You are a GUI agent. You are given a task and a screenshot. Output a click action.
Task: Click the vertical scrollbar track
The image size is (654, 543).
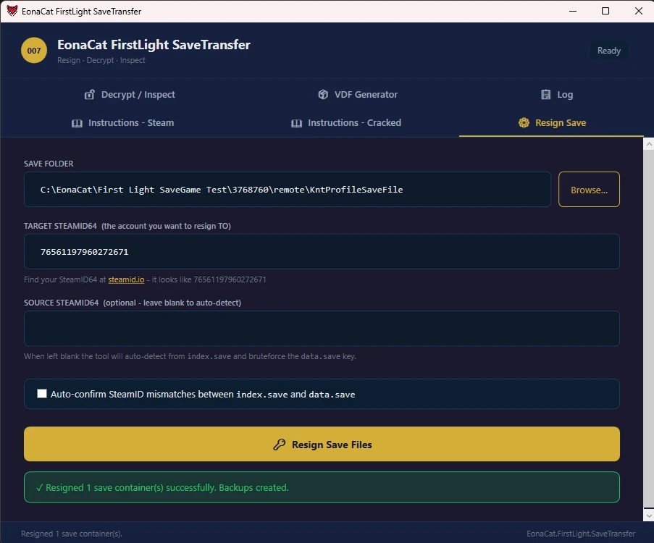point(649,329)
